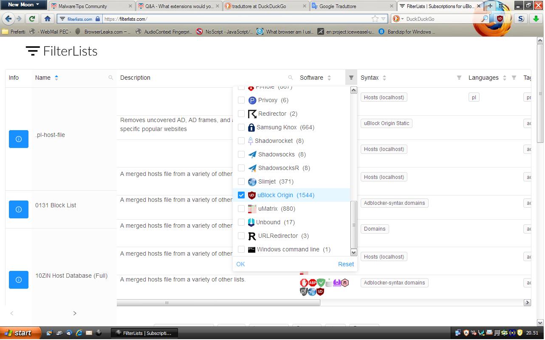Bookmark this page with the star
The image size is (545, 340).
(x=375, y=19)
